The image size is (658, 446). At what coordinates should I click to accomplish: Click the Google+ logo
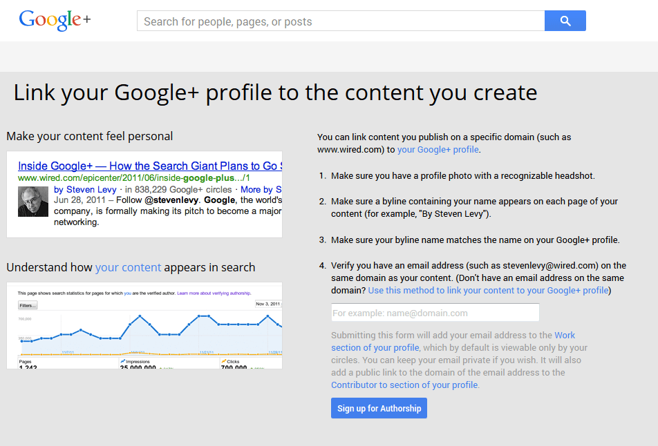(55, 20)
